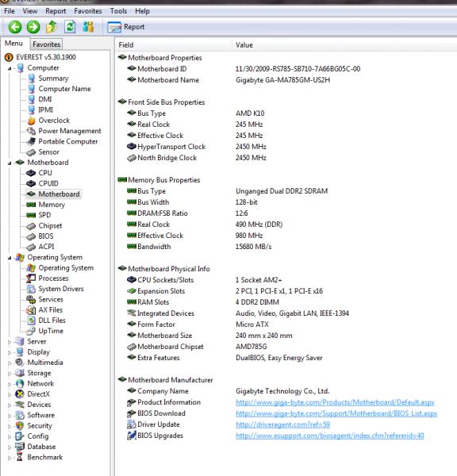Screen dimensions: 457x476
Task: Select the CPU chip icon
Action: [31, 173]
